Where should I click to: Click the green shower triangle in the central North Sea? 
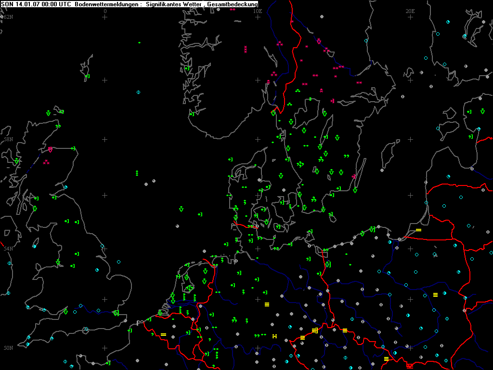click(182, 209)
